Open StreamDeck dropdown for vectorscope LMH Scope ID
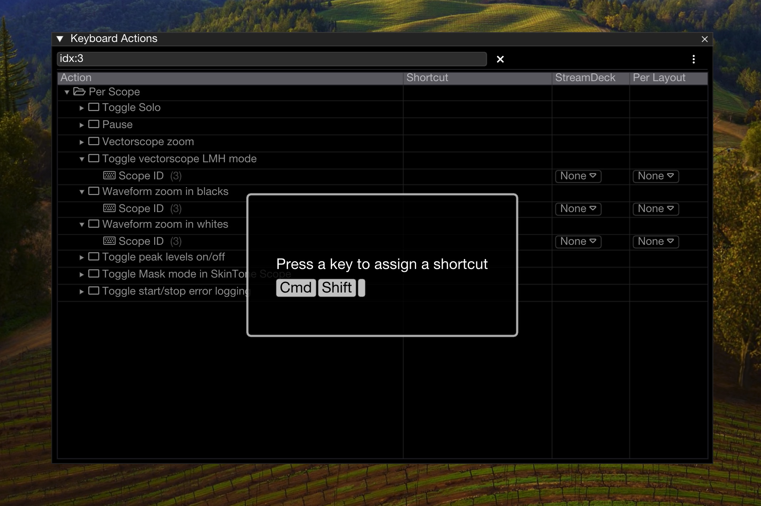 click(x=578, y=176)
